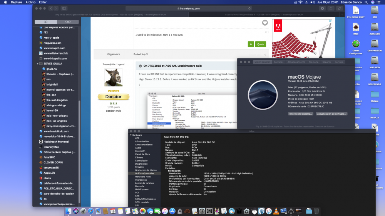Click Gigamaxx donkey avatar thumbnail

[x=114, y=77]
